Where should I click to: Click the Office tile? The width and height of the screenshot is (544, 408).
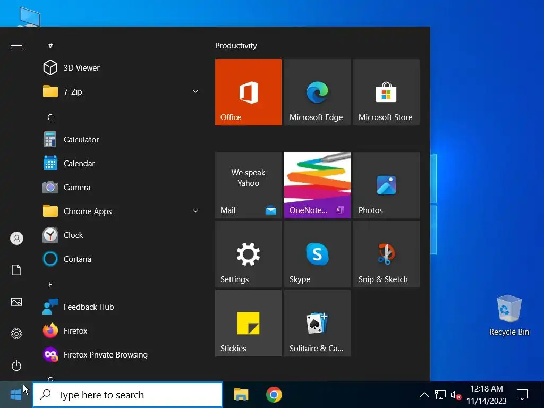coord(248,92)
